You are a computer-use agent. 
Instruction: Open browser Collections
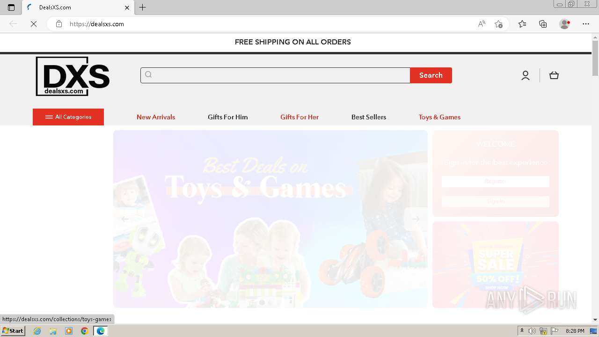(543, 24)
